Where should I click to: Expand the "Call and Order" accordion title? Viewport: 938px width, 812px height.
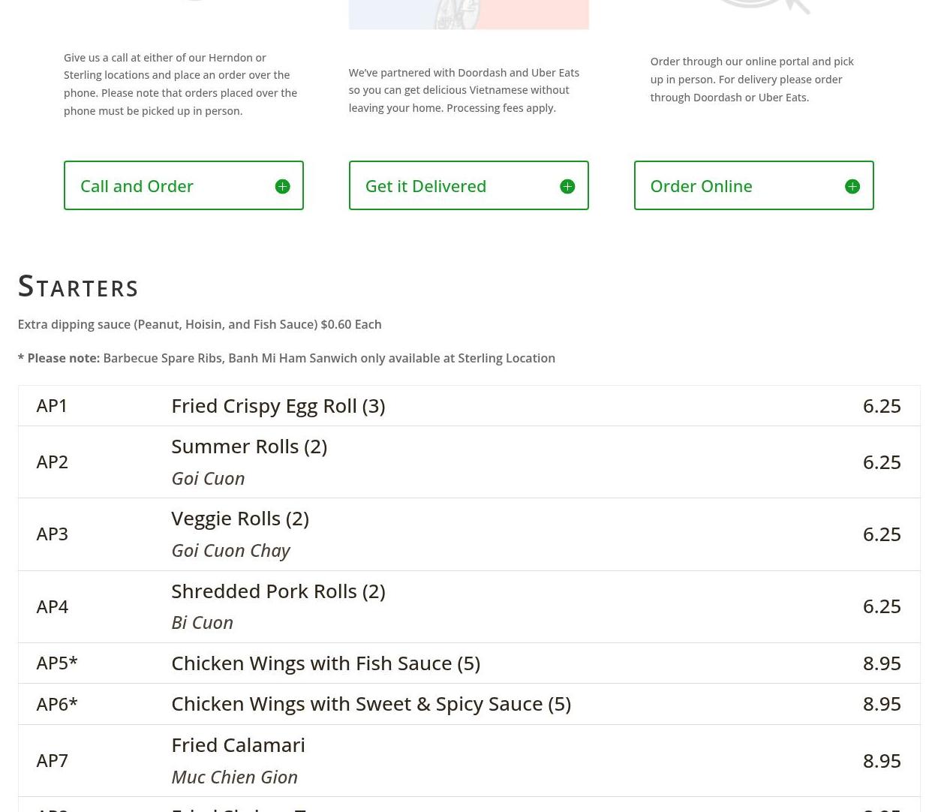click(137, 185)
